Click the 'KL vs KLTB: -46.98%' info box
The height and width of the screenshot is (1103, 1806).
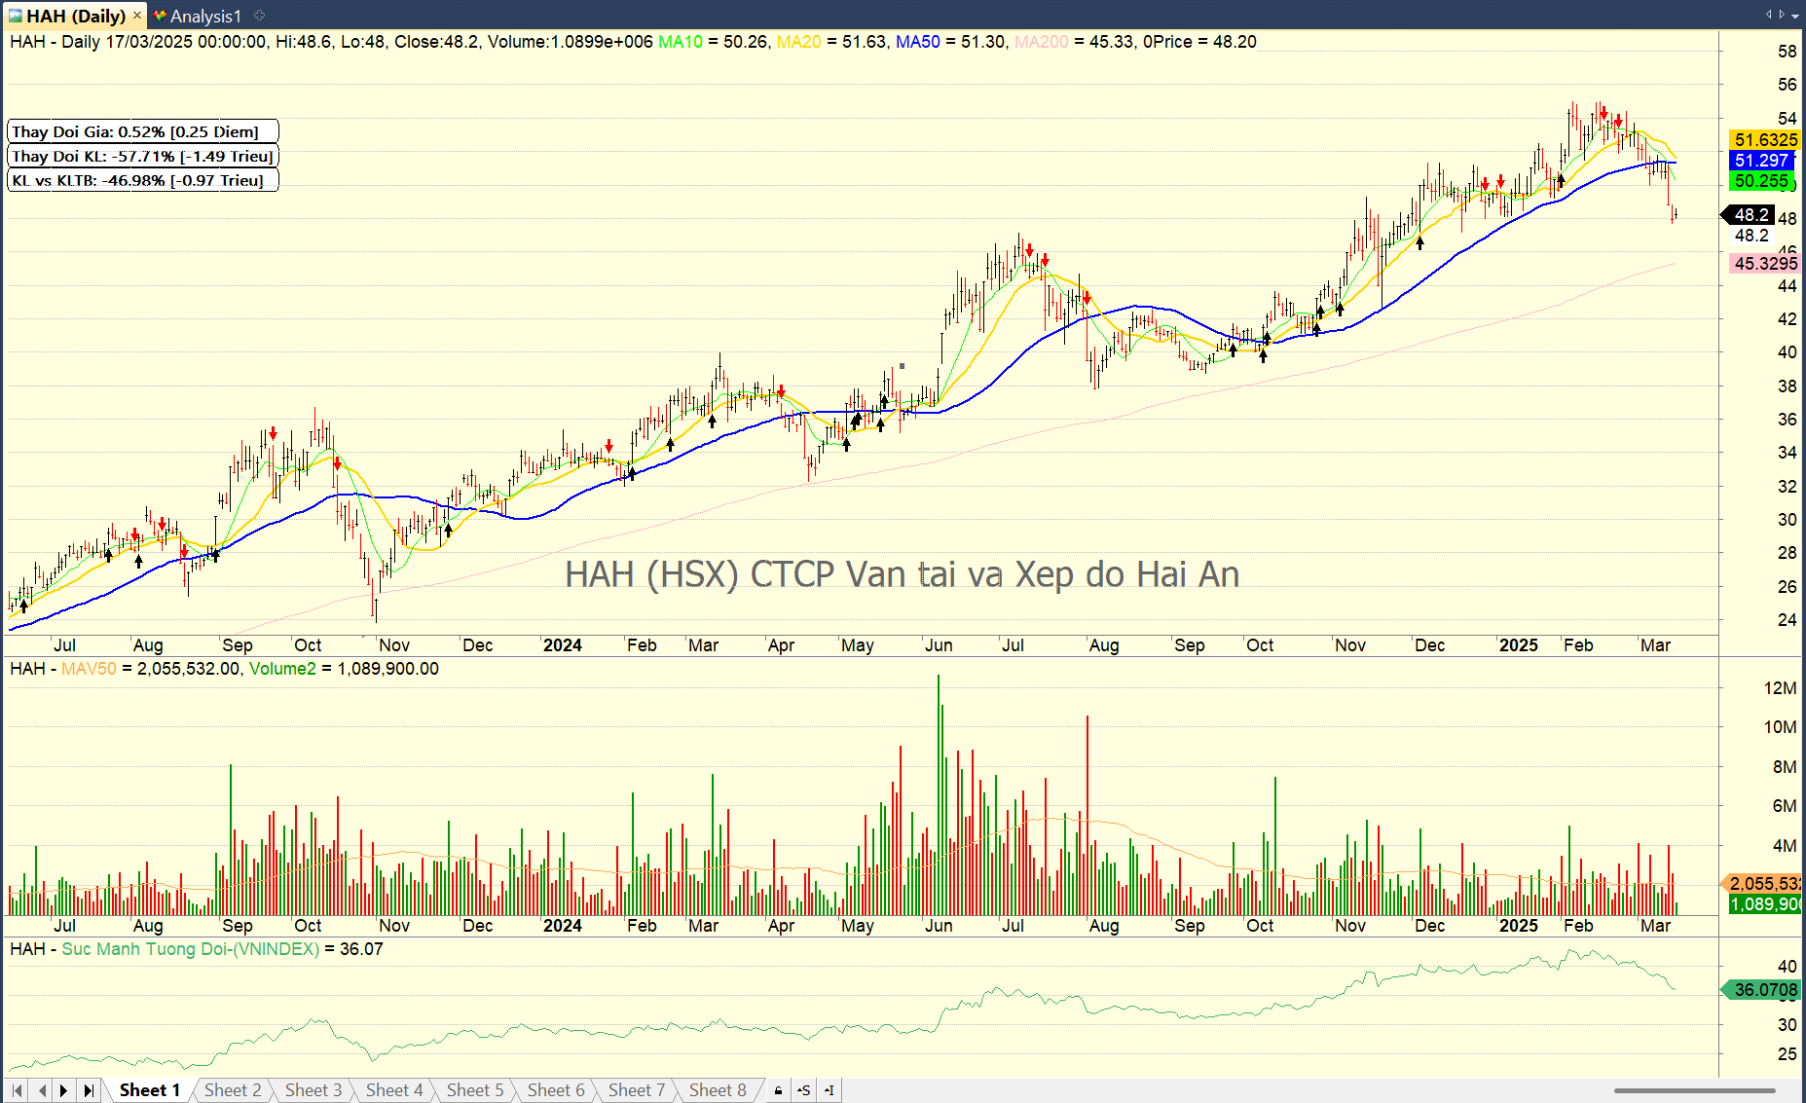point(142,180)
